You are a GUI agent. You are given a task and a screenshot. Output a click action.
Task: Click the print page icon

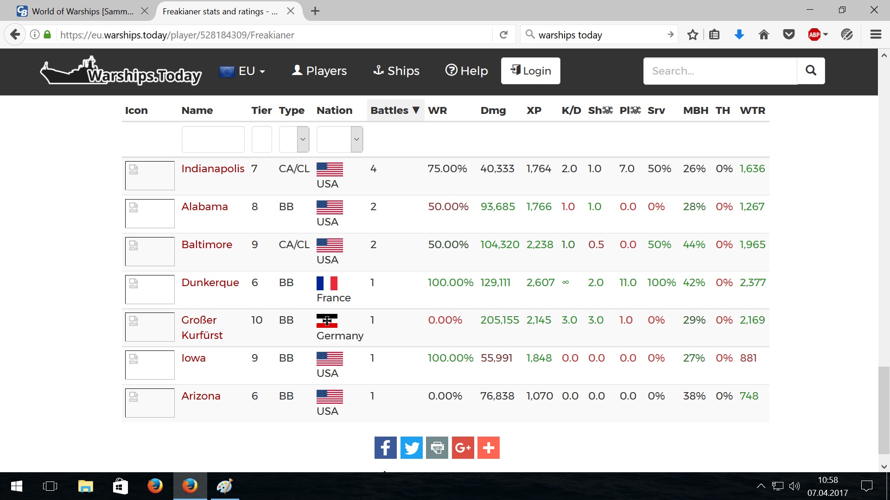click(x=437, y=448)
